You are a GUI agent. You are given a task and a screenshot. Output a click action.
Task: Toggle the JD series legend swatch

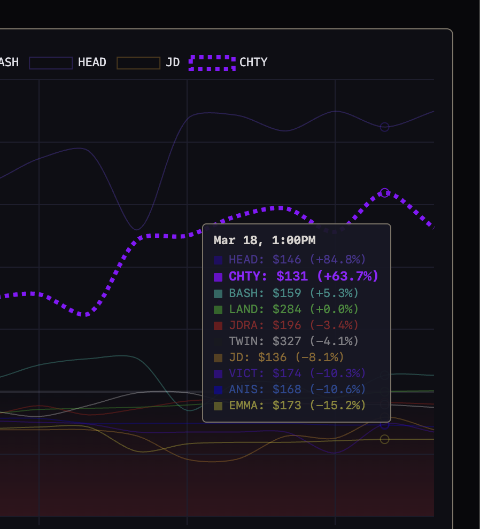coord(138,63)
